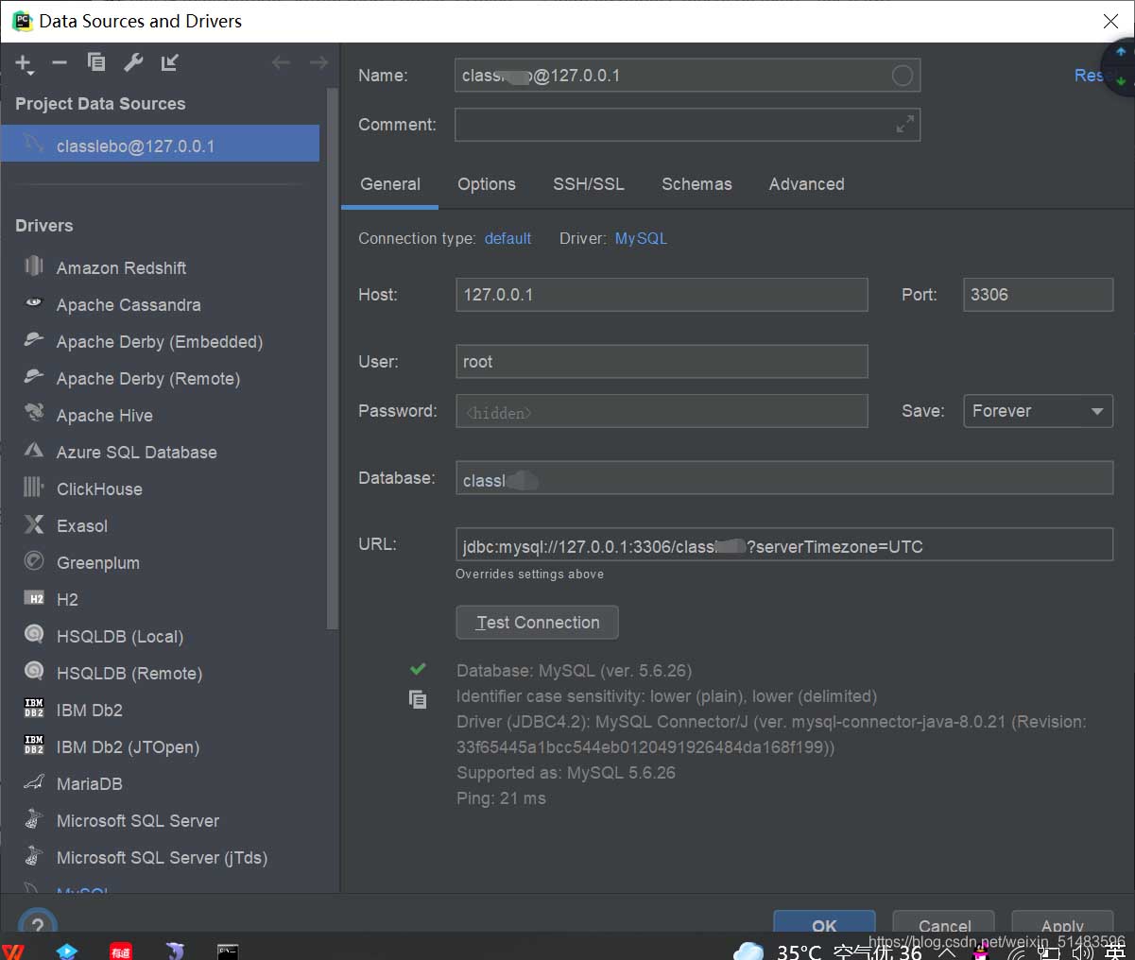Click the IBM Db2 (JTOpen) icon
Viewport: 1135px width, 960px height.
[34, 746]
